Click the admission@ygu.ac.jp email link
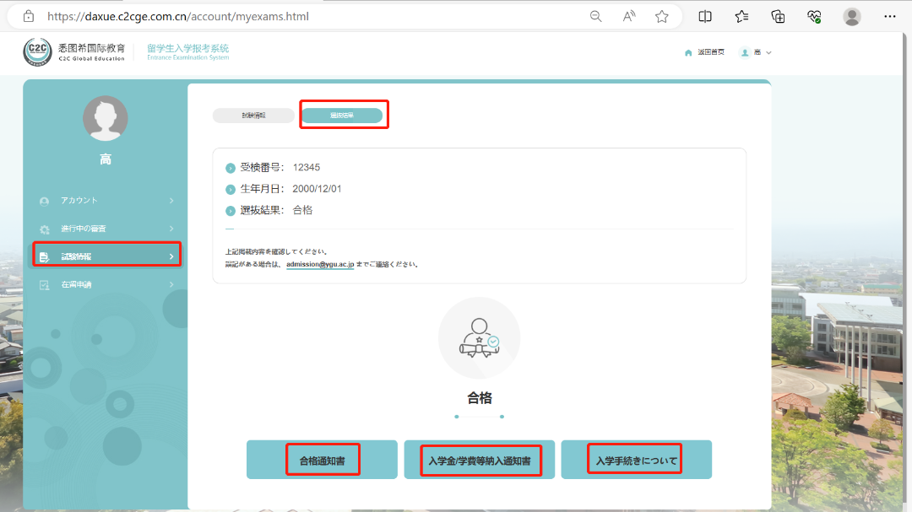 click(x=320, y=264)
